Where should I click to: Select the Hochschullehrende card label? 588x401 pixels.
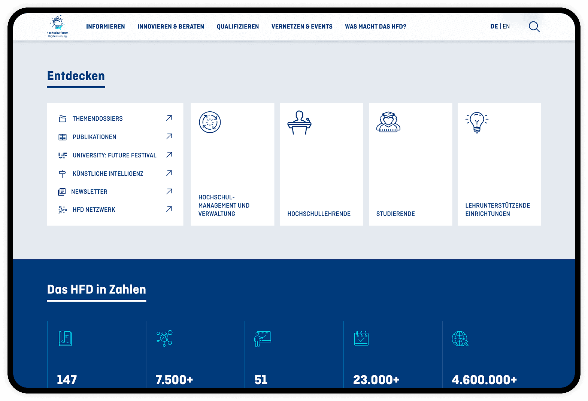[x=319, y=214]
